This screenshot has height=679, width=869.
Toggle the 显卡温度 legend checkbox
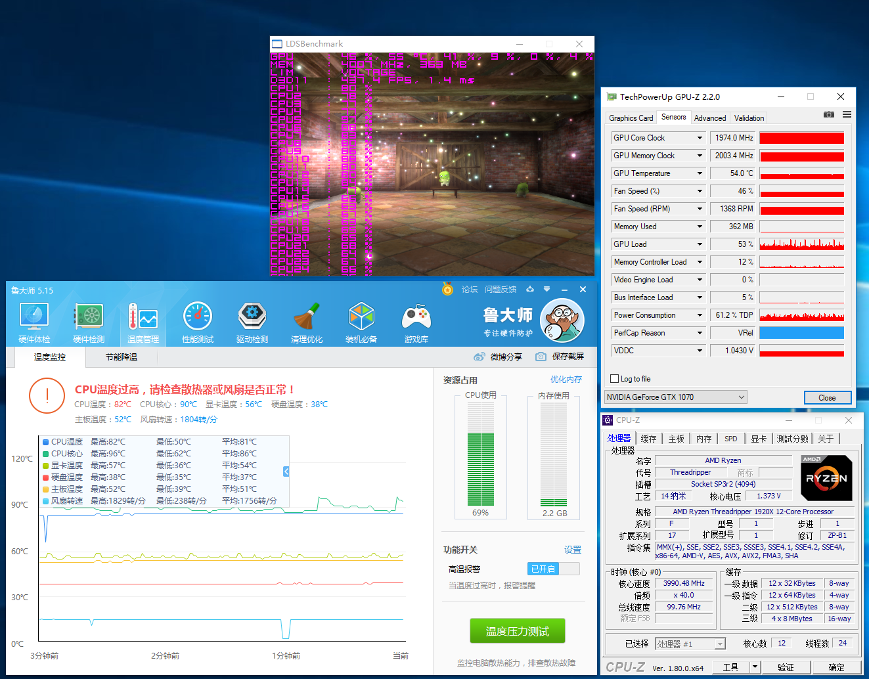(45, 466)
